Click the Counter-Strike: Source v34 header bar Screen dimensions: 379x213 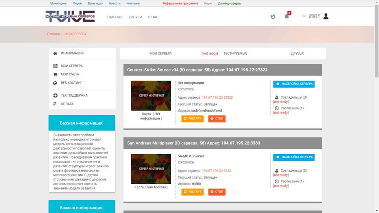223,70
